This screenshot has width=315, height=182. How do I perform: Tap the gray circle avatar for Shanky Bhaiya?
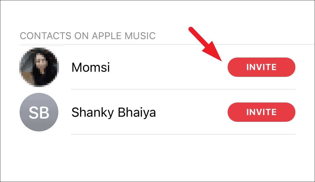(x=39, y=112)
